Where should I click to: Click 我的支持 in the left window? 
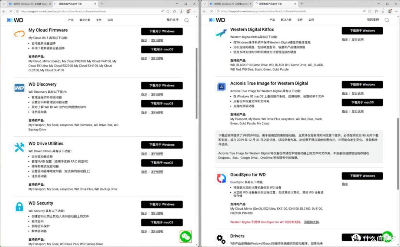point(173,20)
